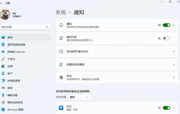Screen dimensions: 180x114
Task: Open 钉钉 notification details arrow
Action: coord(174,108)
